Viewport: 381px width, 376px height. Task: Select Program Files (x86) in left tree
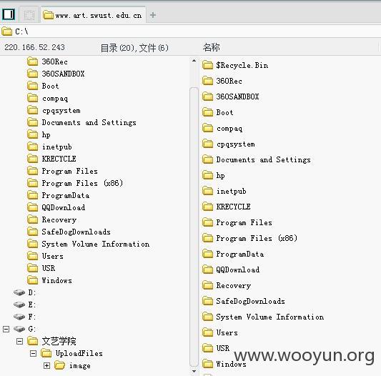tap(75, 183)
